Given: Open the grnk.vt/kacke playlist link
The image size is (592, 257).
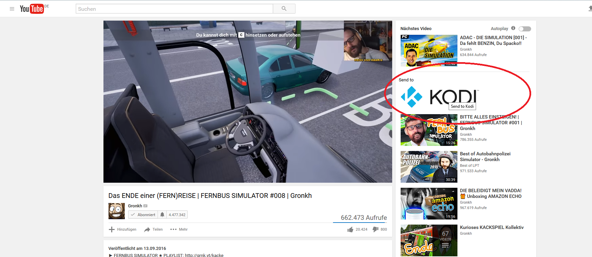Looking at the screenshot, I should (204, 255).
